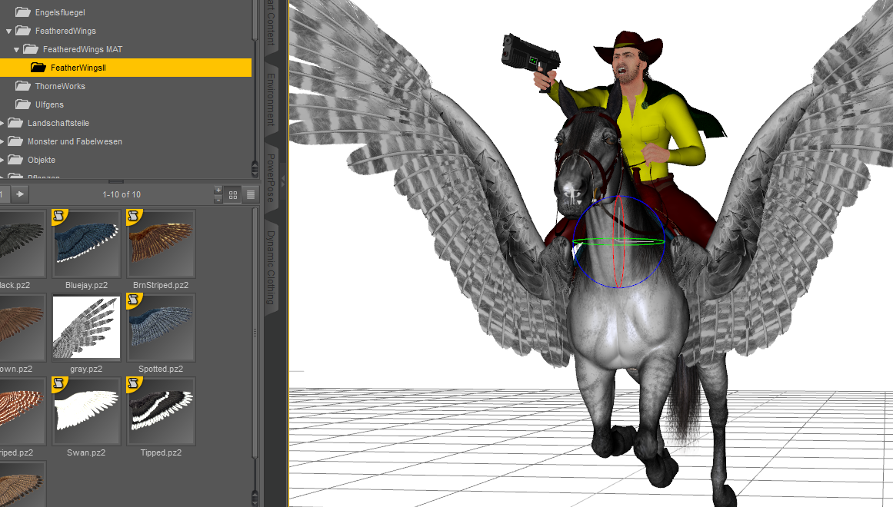Go to next library page arrow
This screenshot has height=507, width=893.
click(20, 194)
